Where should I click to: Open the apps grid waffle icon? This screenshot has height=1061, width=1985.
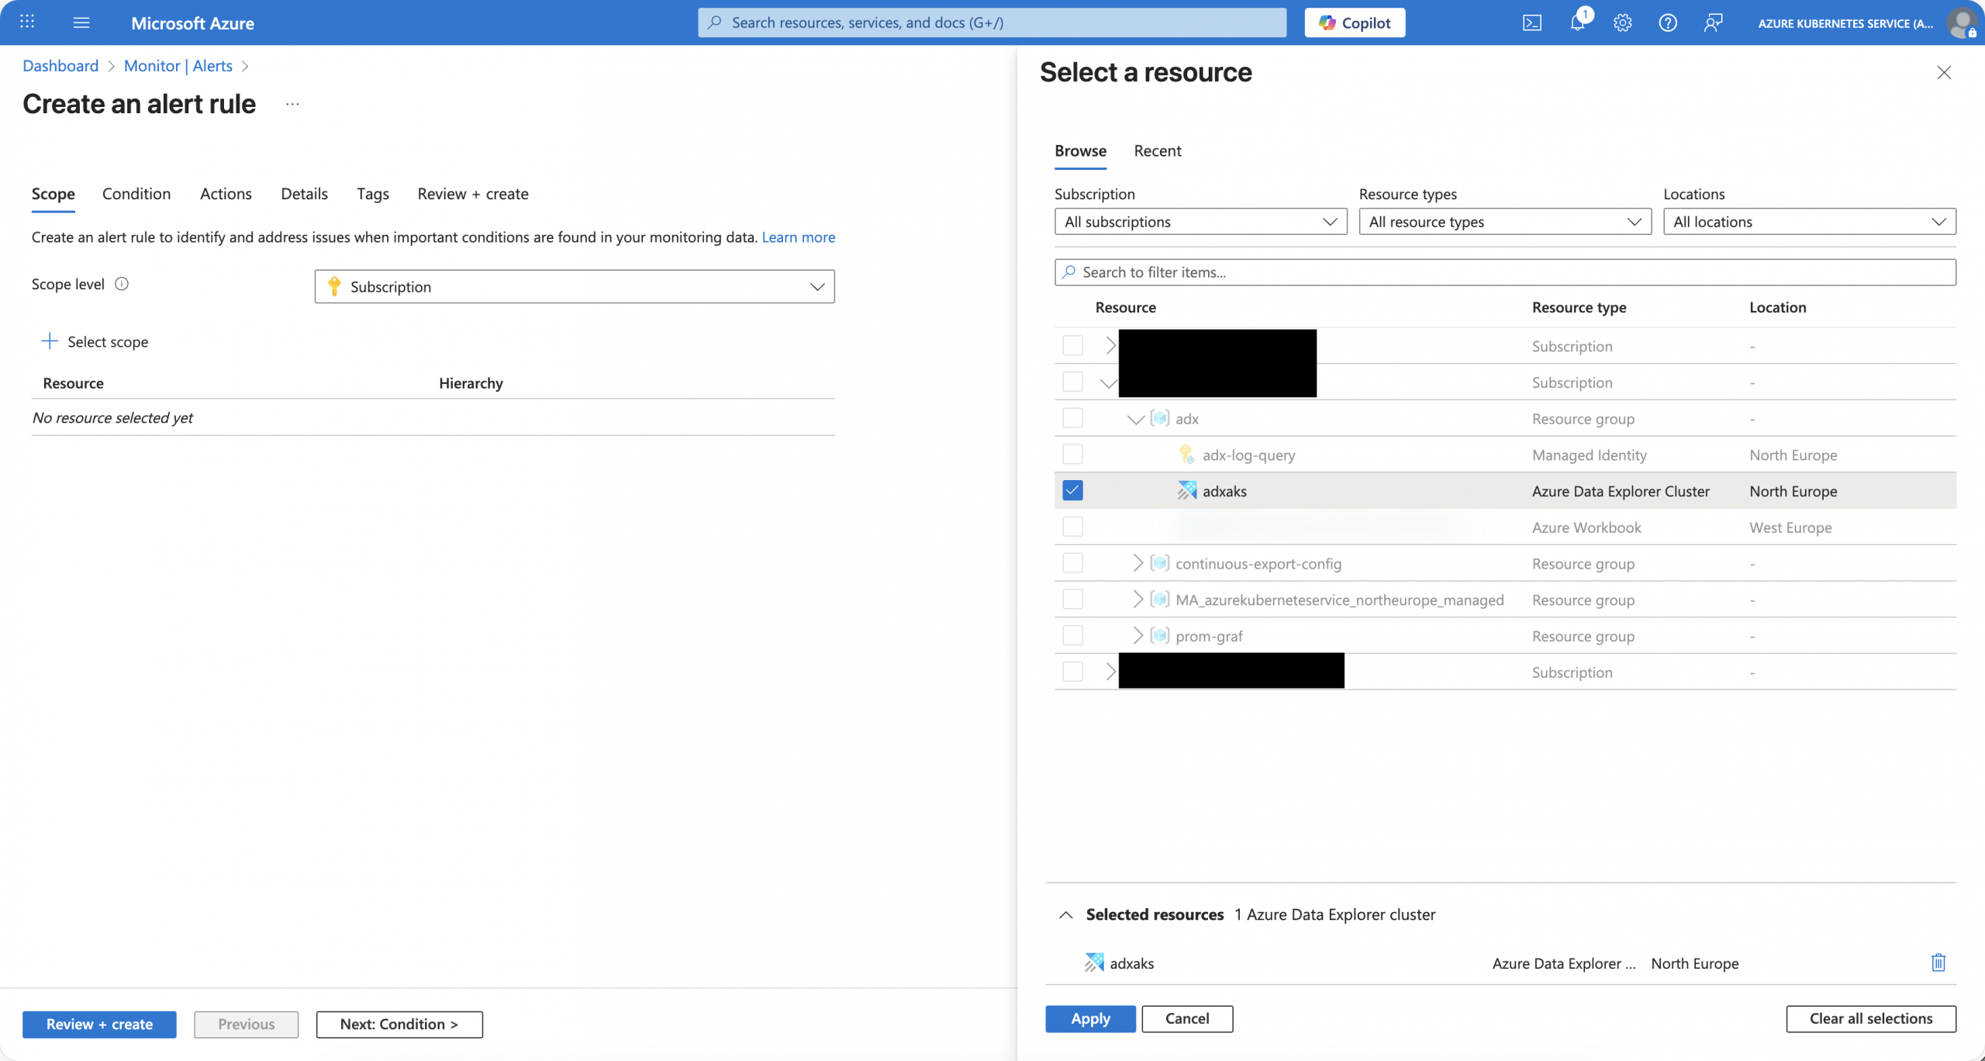pyautogui.click(x=27, y=22)
